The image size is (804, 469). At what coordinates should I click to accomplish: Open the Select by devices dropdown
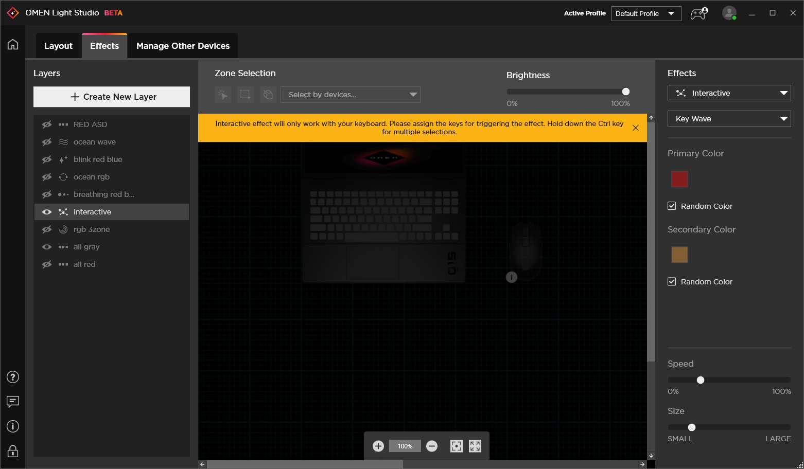pyautogui.click(x=351, y=94)
